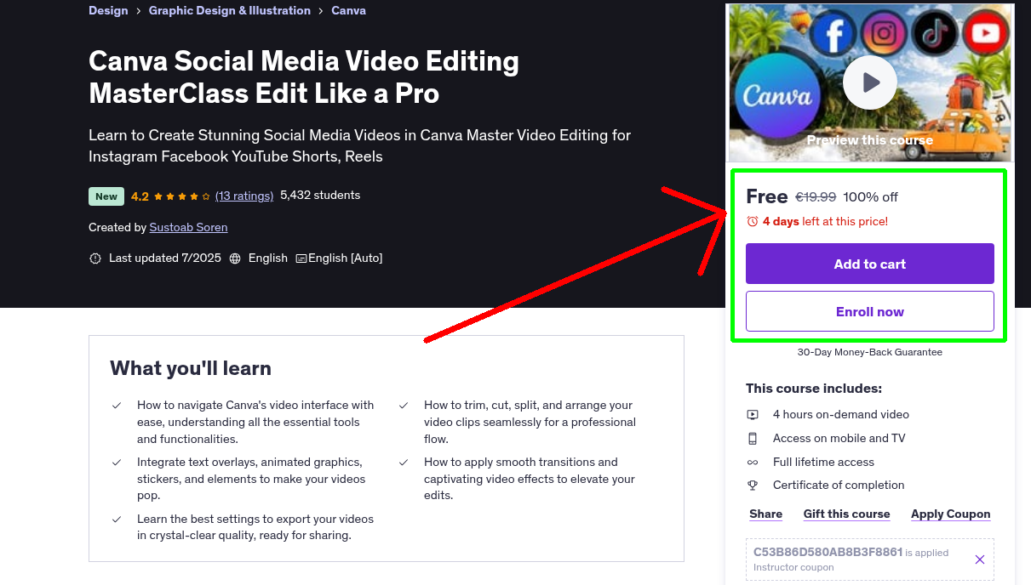The image size is (1031, 585).
Task: Click the last updated badge icon
Action: [95, 258]
